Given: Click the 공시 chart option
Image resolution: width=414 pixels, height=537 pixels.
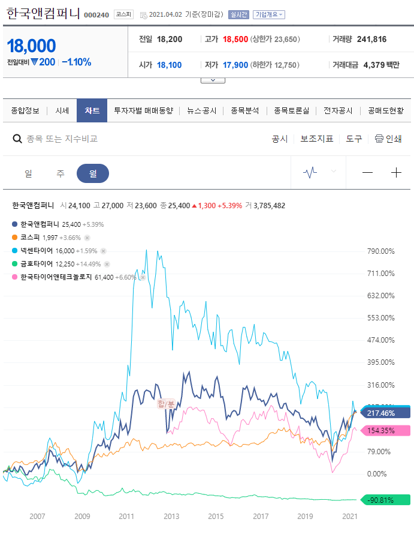Looking at the screenshot, I should coord(280,139).
